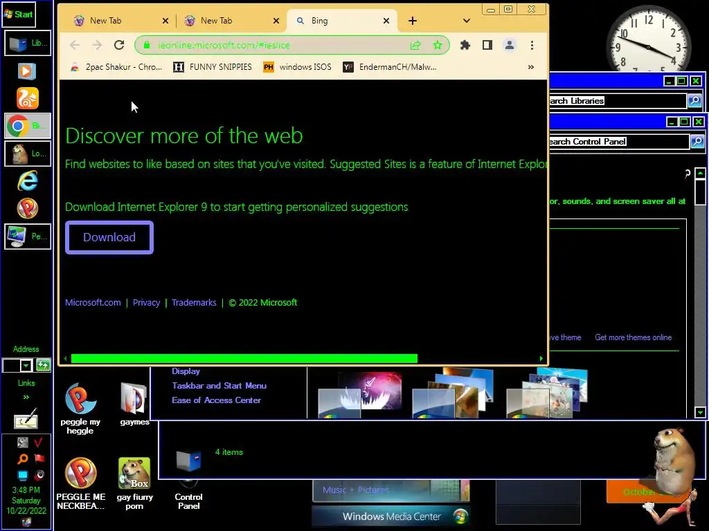Open the Chrome profile avatar
This screenshot has width=709, height=531.
click(x=509, y=45)
